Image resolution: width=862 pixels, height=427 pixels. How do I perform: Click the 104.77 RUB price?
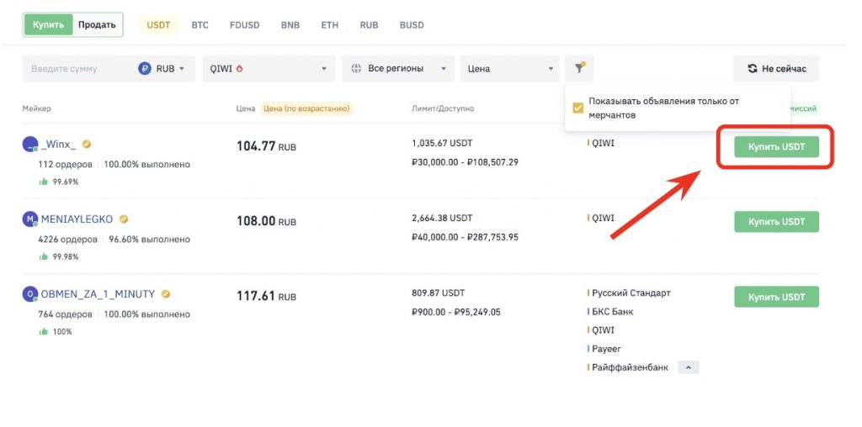266,146
